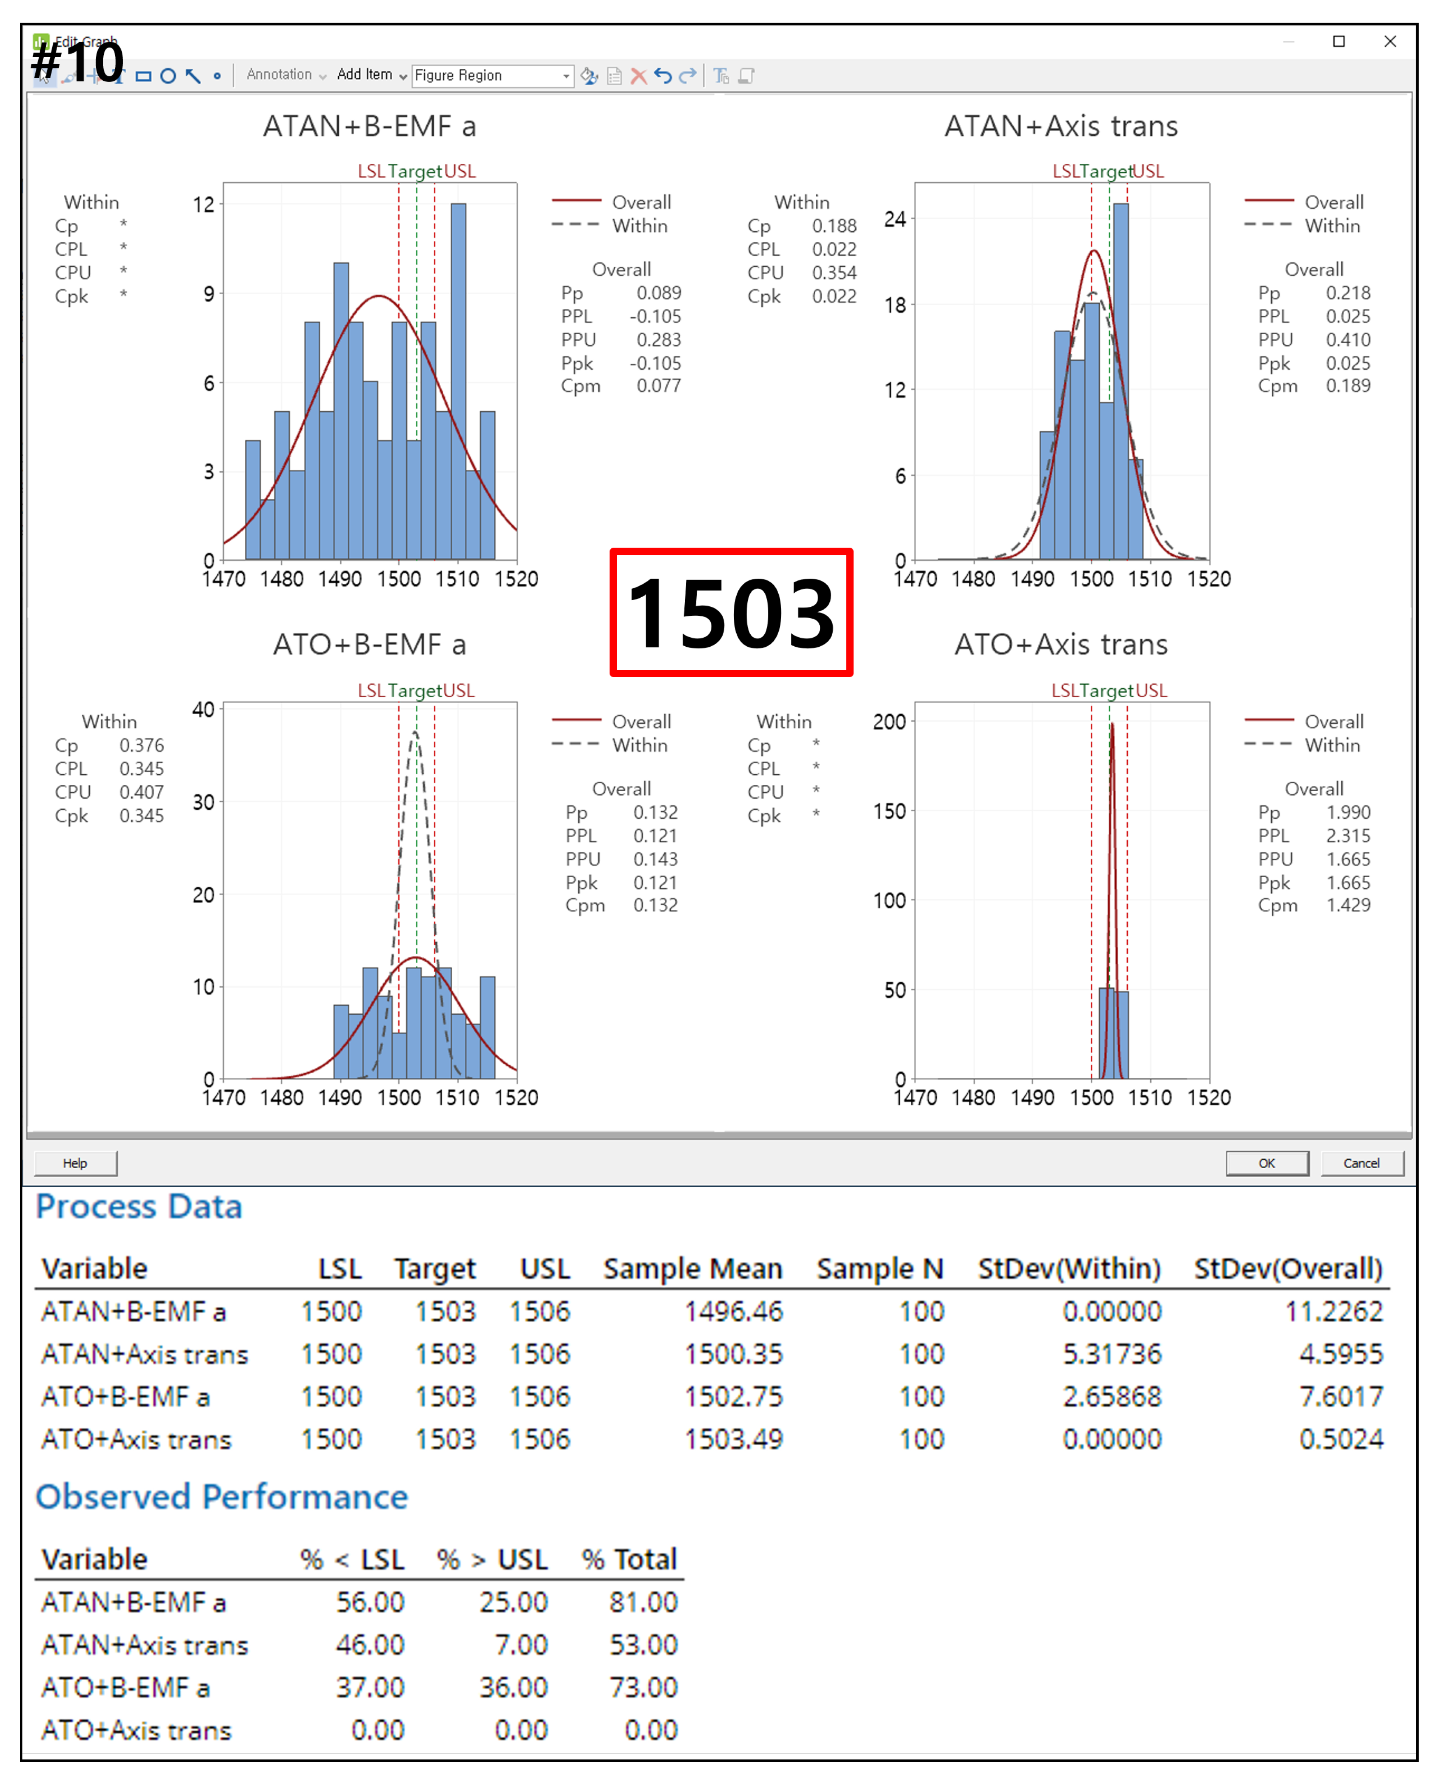The image size is (1438, 1775).
Task: Select the ellipse annotation tool
Action: 168,76
